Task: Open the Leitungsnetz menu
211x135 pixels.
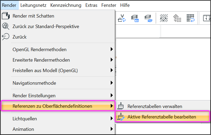Action: pyautogui.click(x=33, y=5)
